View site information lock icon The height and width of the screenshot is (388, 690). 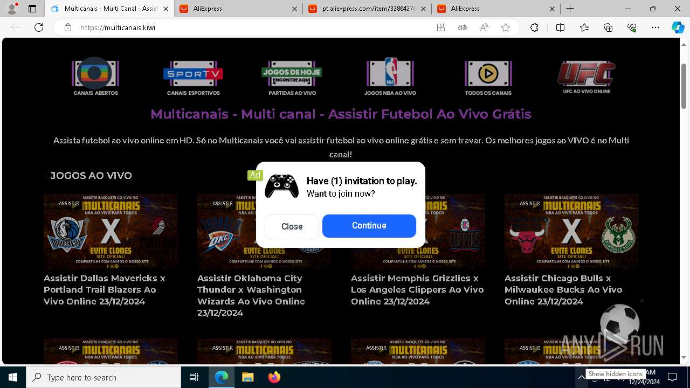[68, 27]
